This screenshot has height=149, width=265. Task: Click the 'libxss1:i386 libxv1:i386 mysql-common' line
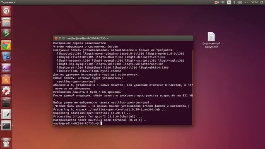tap(89, 71)
